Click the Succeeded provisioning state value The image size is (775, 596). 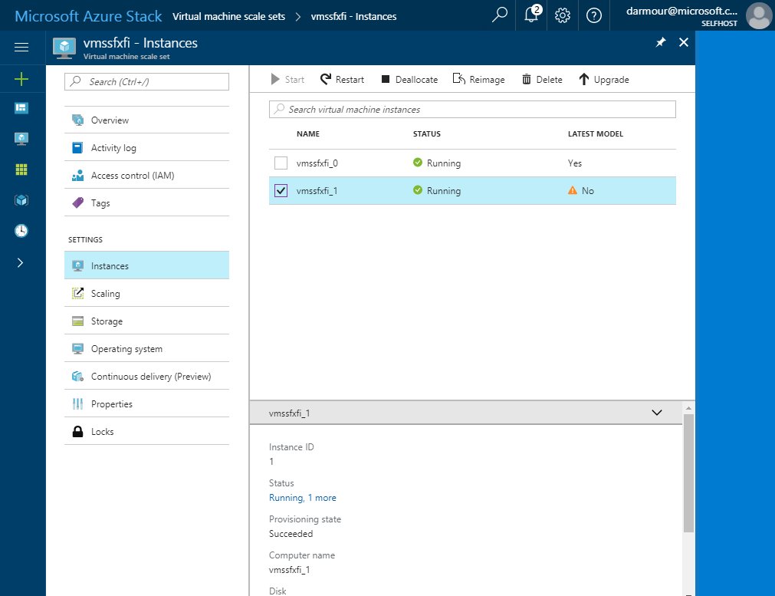click(291, 534)
